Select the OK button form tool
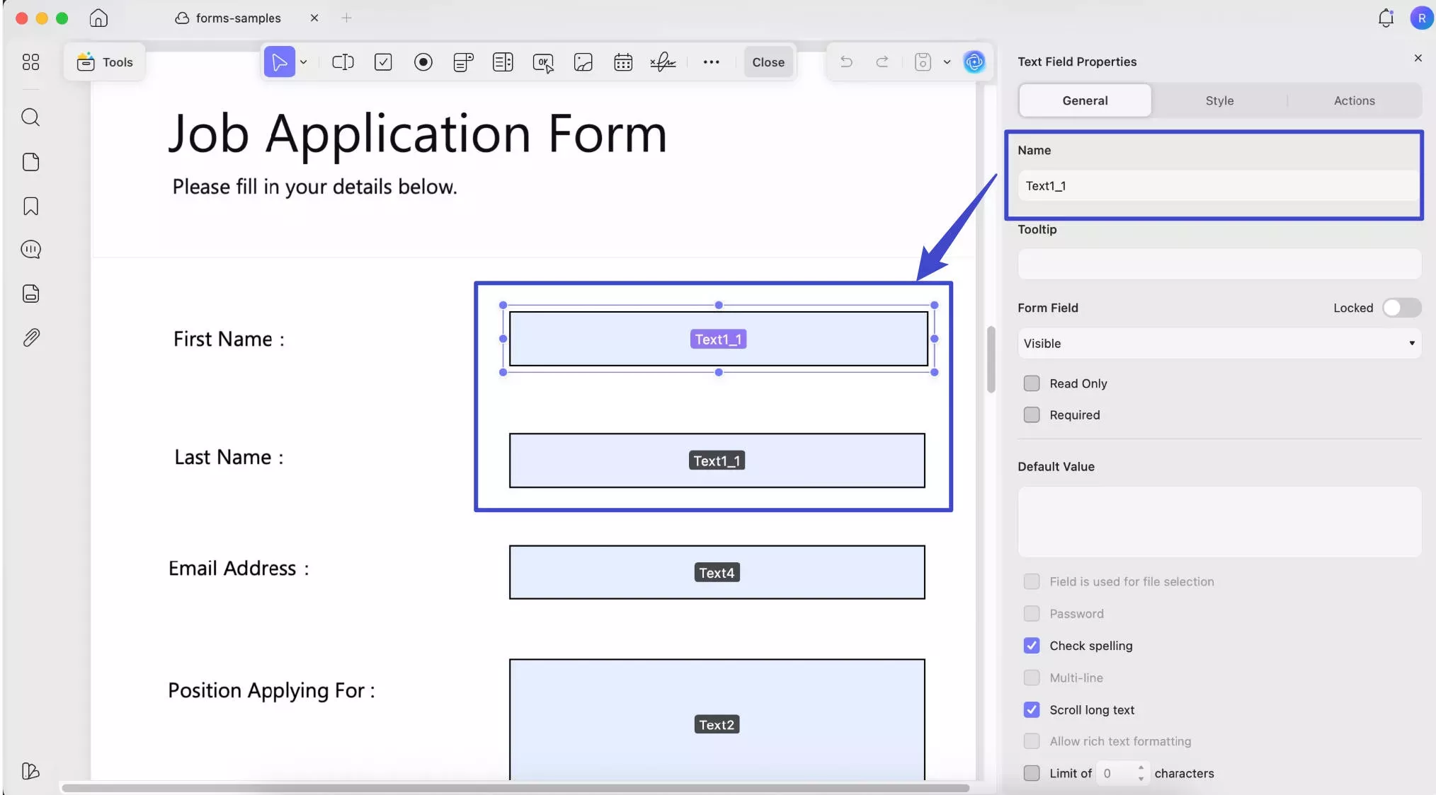Image resolution: width=1436 pixels, height=795 pixels. coord(543,63)
